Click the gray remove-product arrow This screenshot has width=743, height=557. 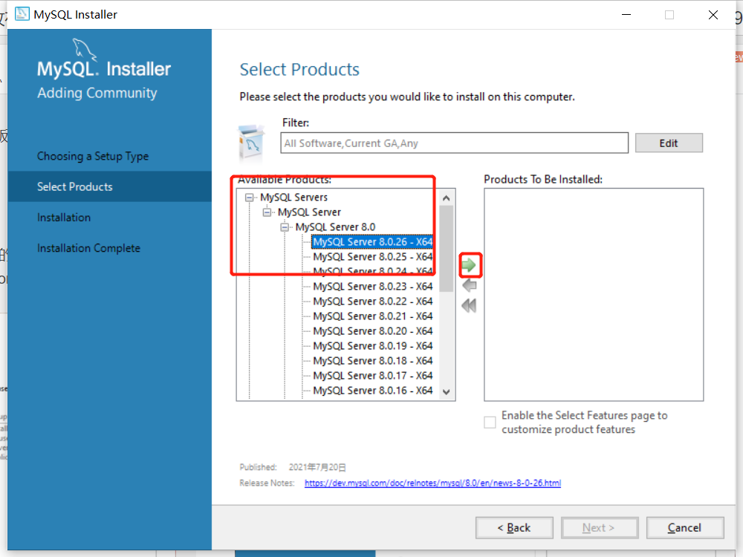[469, 285]
